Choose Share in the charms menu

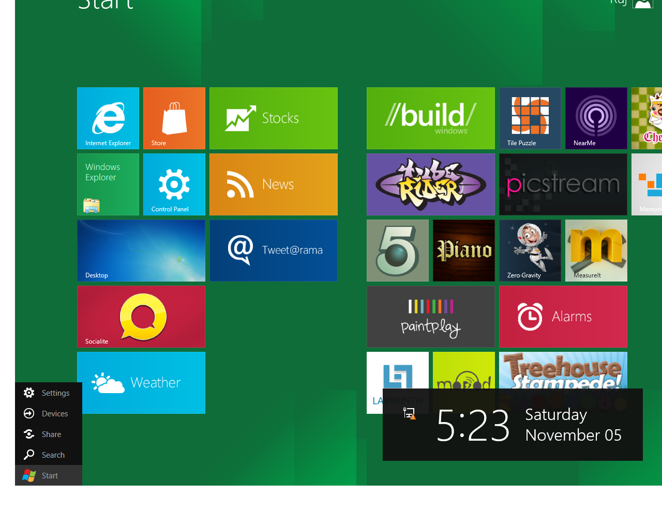49,434
